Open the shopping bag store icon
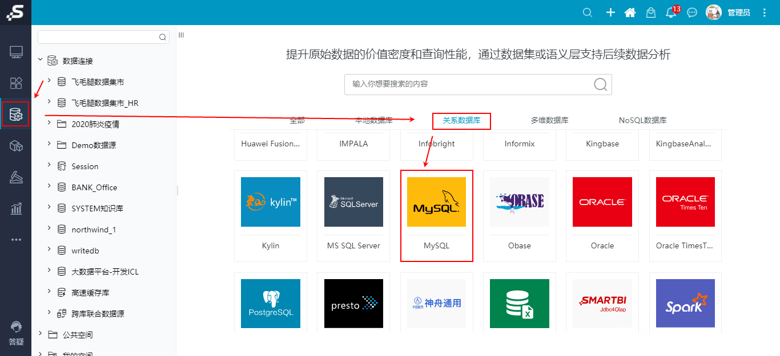780x356 pixels. pyautogui.click(x=650, y=13)
